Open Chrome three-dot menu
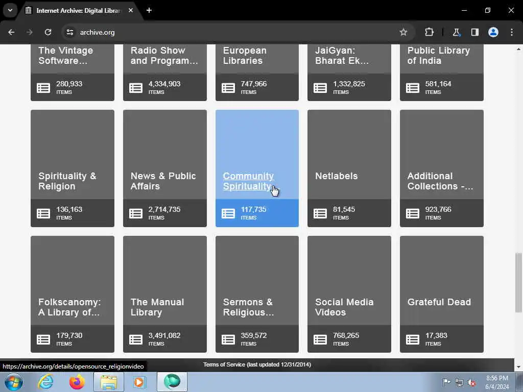The image size is (523, 392). tap(512, 32)
